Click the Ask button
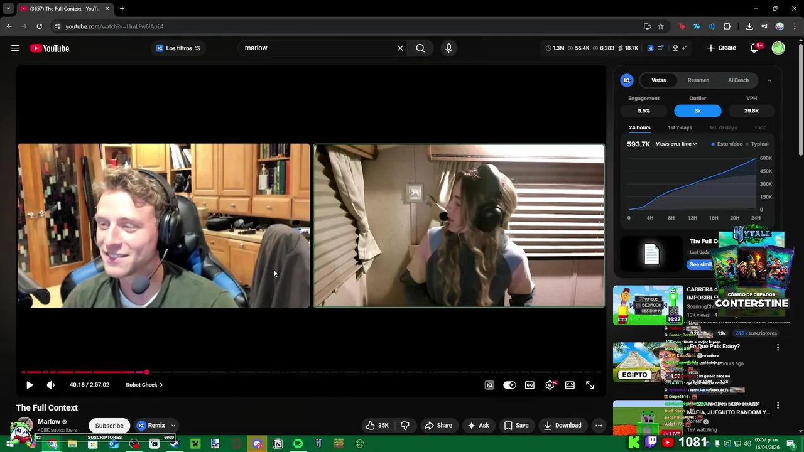 478,425
